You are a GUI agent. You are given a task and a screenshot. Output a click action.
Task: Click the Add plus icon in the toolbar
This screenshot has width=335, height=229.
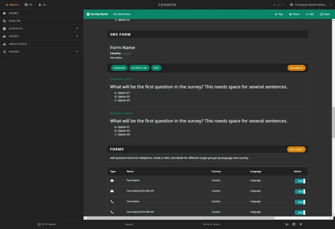pos(307,14)
